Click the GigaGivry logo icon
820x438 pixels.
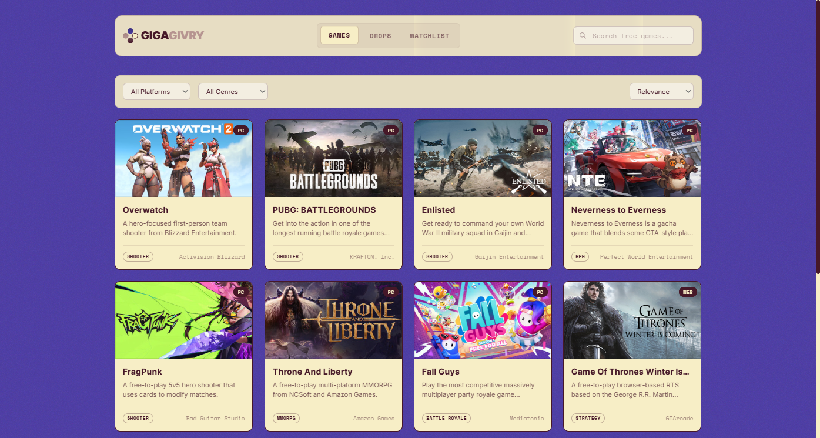click(x=130, y=36)
